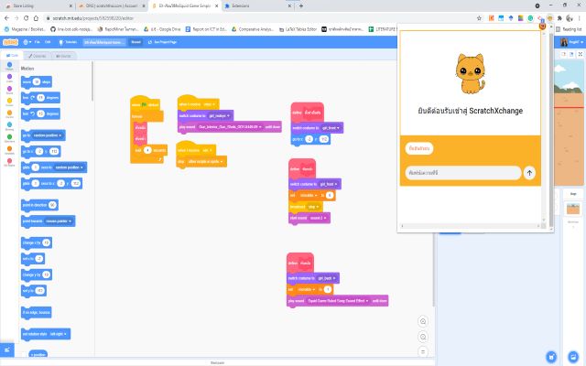Select the purple Looks block category
The image size is (586, 366).
coord(9,78)
